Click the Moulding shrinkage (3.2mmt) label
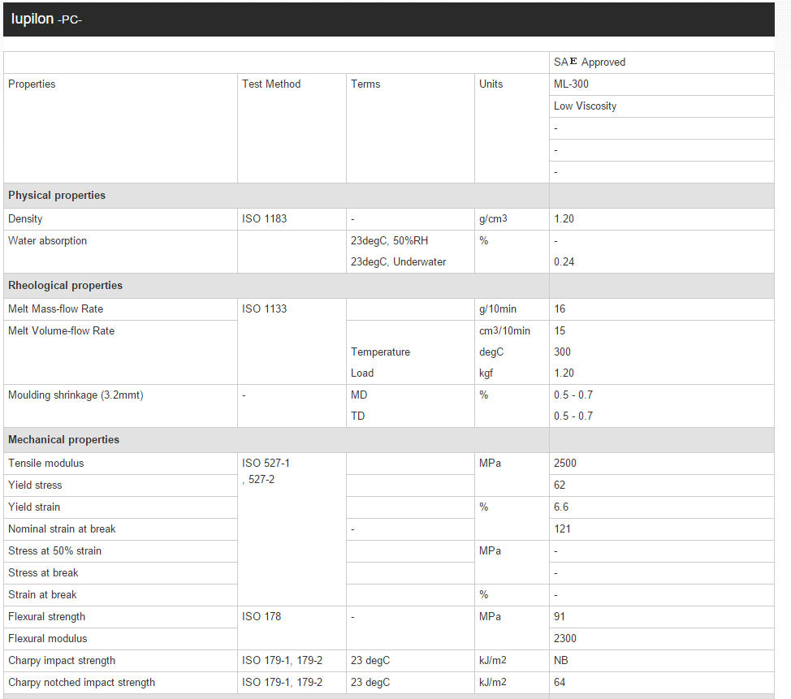This screenshot has height=699, width=791. (x=76, y=395)
